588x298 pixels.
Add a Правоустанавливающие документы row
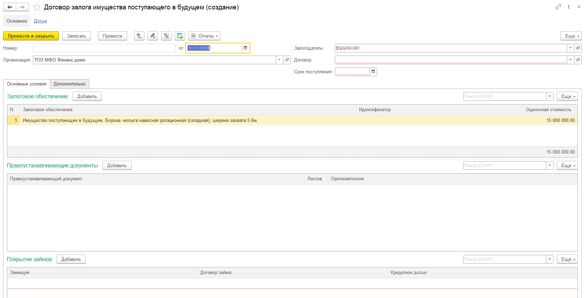click(x=117, y=165)
